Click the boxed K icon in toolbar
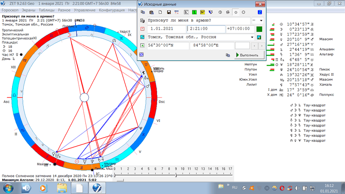This screenshot has width=345, height=194. 186,12
